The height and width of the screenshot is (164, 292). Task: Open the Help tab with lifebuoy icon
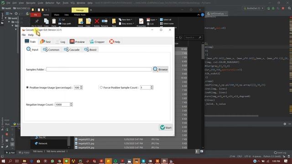tap(115, 42)
